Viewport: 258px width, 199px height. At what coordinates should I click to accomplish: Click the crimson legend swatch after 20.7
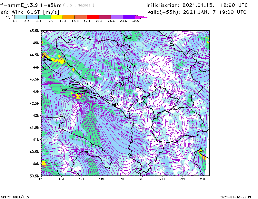coord(105,17)
